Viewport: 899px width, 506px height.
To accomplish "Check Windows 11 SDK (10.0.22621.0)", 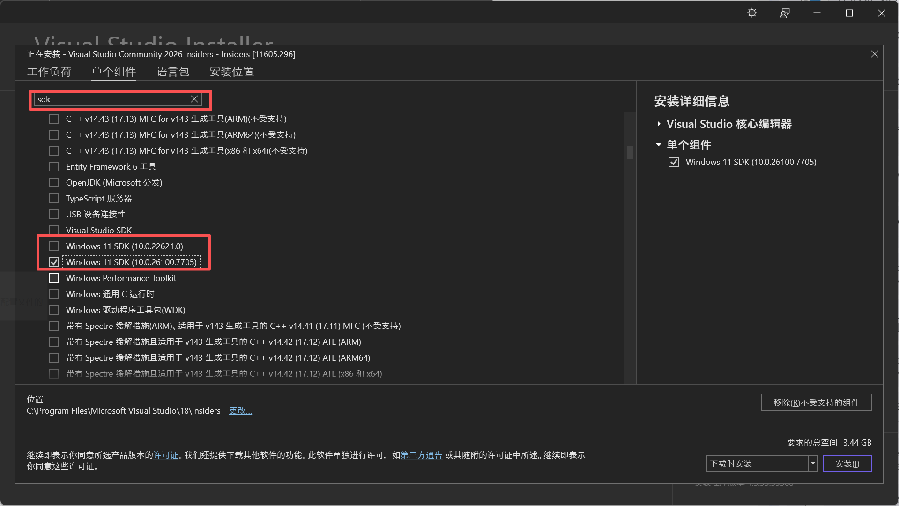I will click(x=54, y=246).
